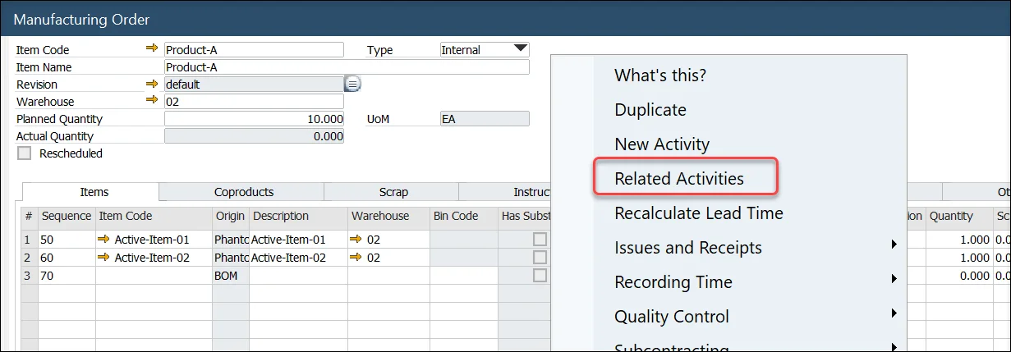Open the Revision list picker icon
Screen dimensions: 1011x352
pos(352,84)
